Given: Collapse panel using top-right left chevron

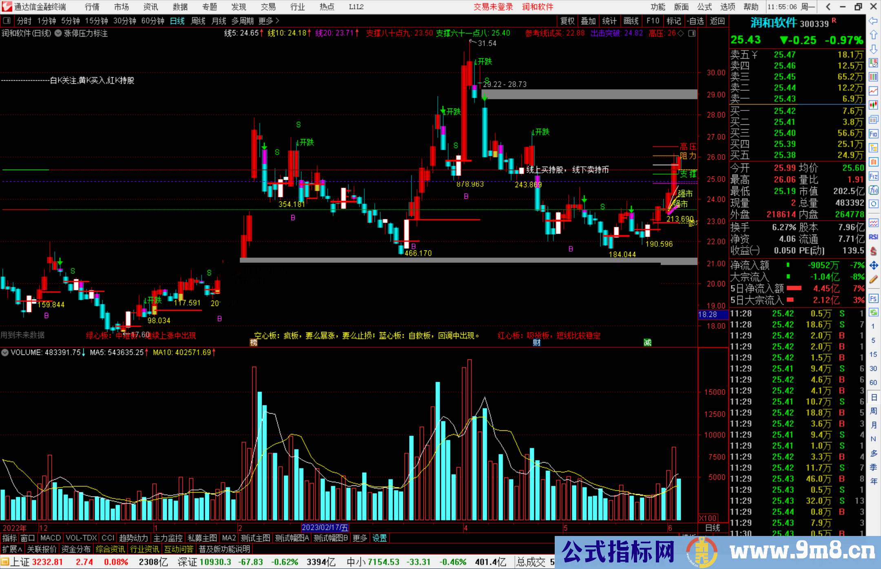Looking at the screenshot, I should coord(828,7).
